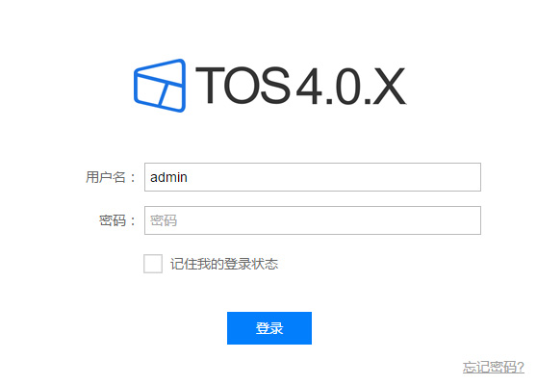The width and height of the screenshot is (537, 385).
Task: Click the TOS 4.0.X title text
Action: point(300,86)
